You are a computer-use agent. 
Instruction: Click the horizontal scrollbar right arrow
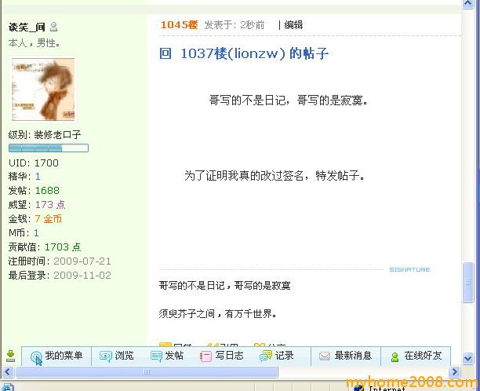click(x=455, y=372)
